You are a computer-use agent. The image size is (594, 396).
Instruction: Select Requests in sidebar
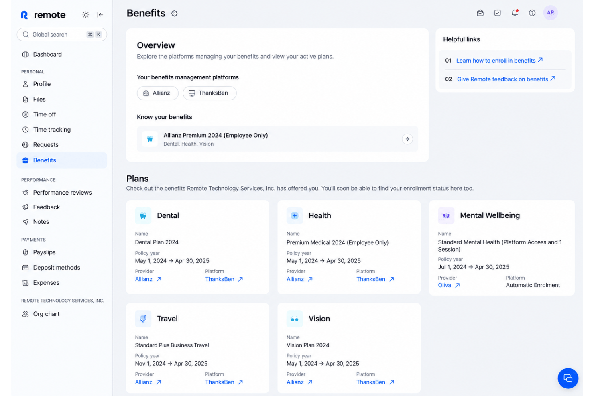(62, 145)
